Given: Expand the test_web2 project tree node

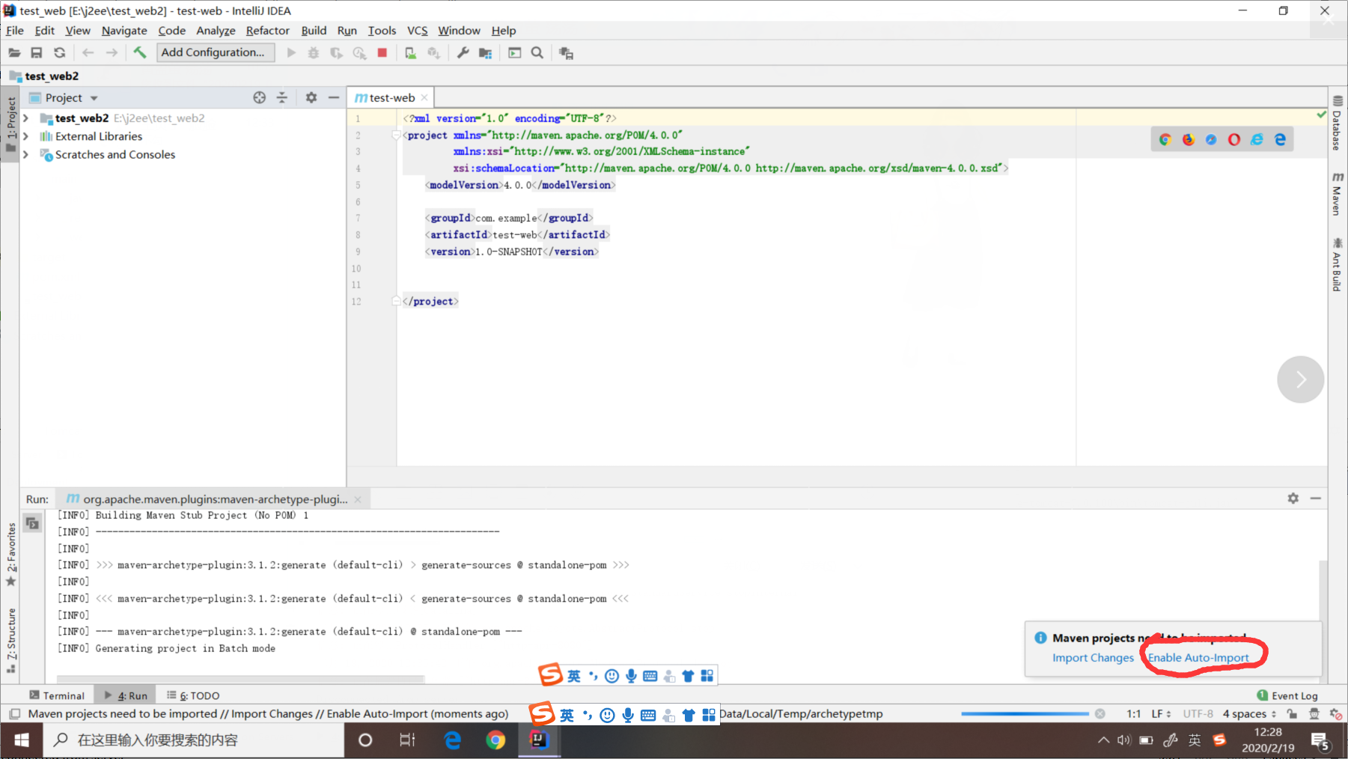Looking at the screenshot, I should (x=26, y=118).
